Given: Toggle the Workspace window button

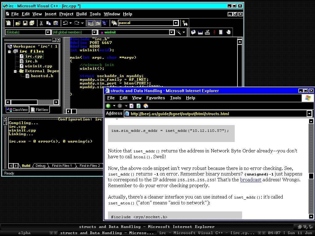Looking at the screenshot, I should [x=90, y=23].
